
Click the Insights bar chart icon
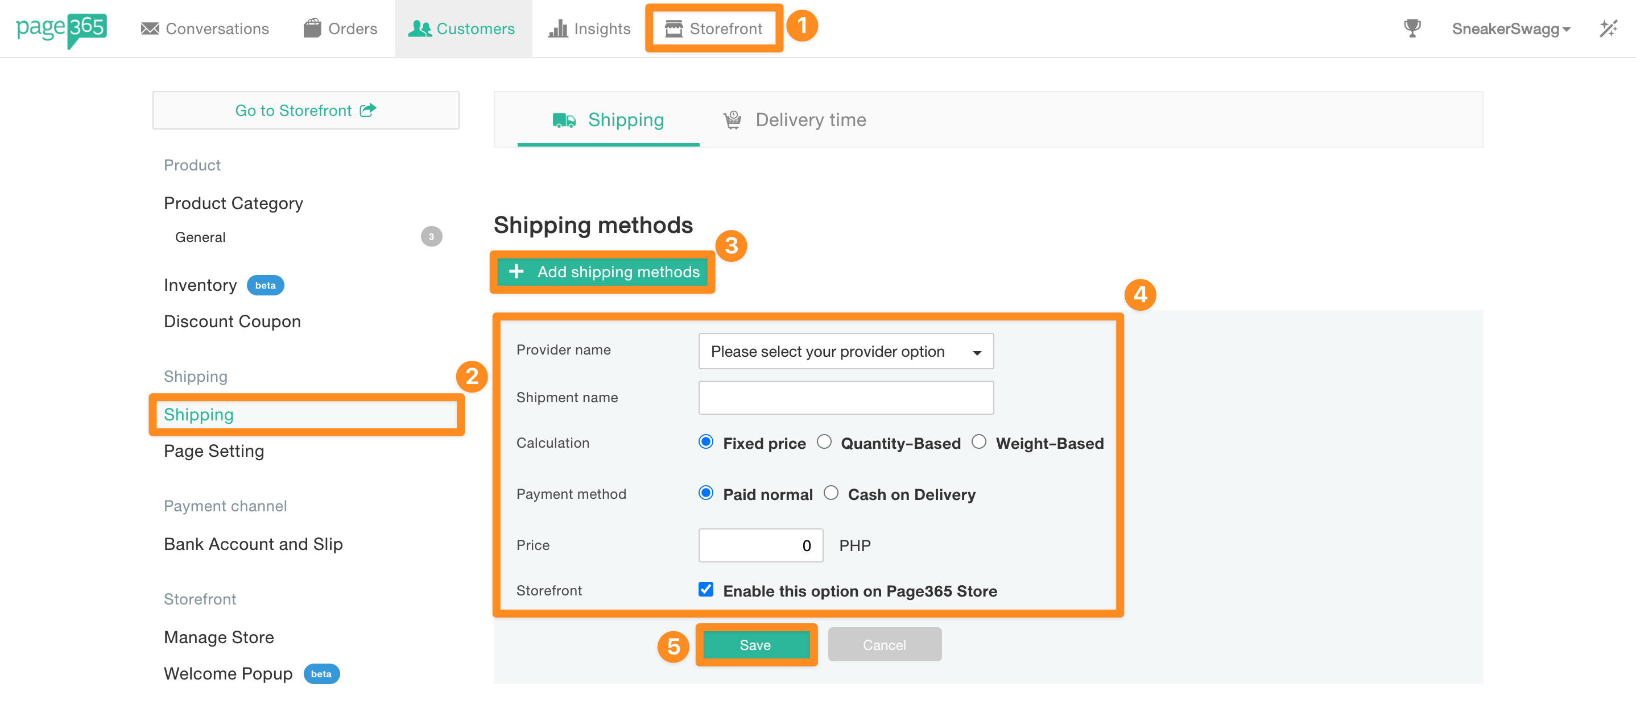pyautogui.click(x=557, y=28)
